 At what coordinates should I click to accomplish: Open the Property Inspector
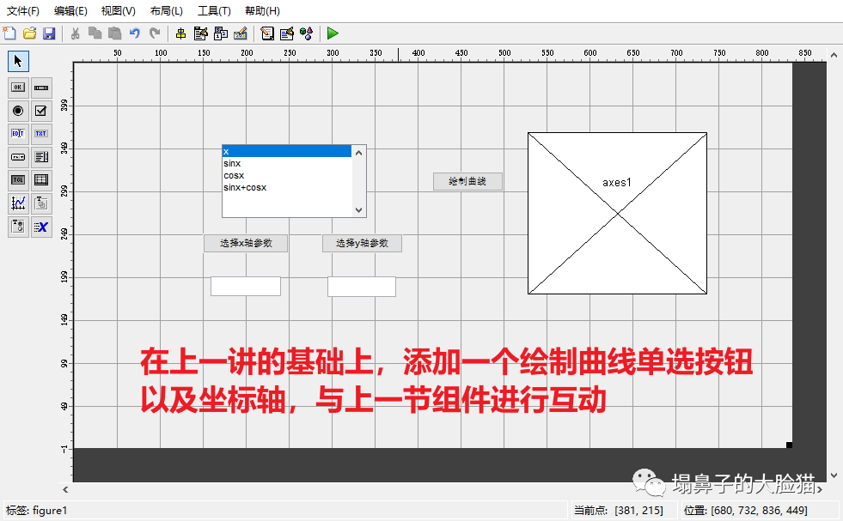286,33
